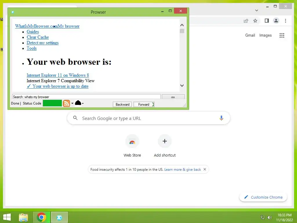Click the Prowser title bar app icon
This screenshot has height=223, width=297.
pos(13,12)
